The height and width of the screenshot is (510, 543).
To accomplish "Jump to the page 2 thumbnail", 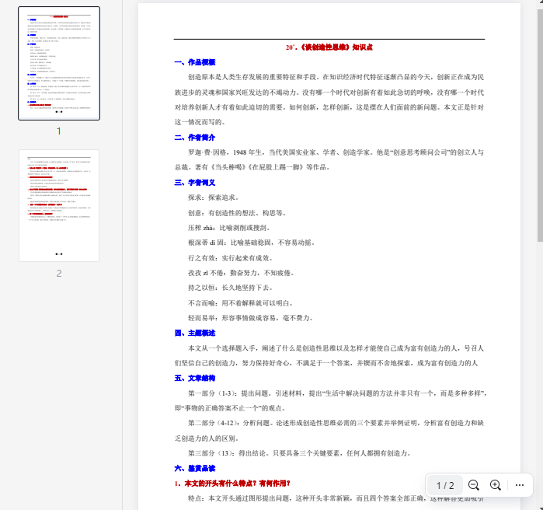I will click(x=59, y=205).
